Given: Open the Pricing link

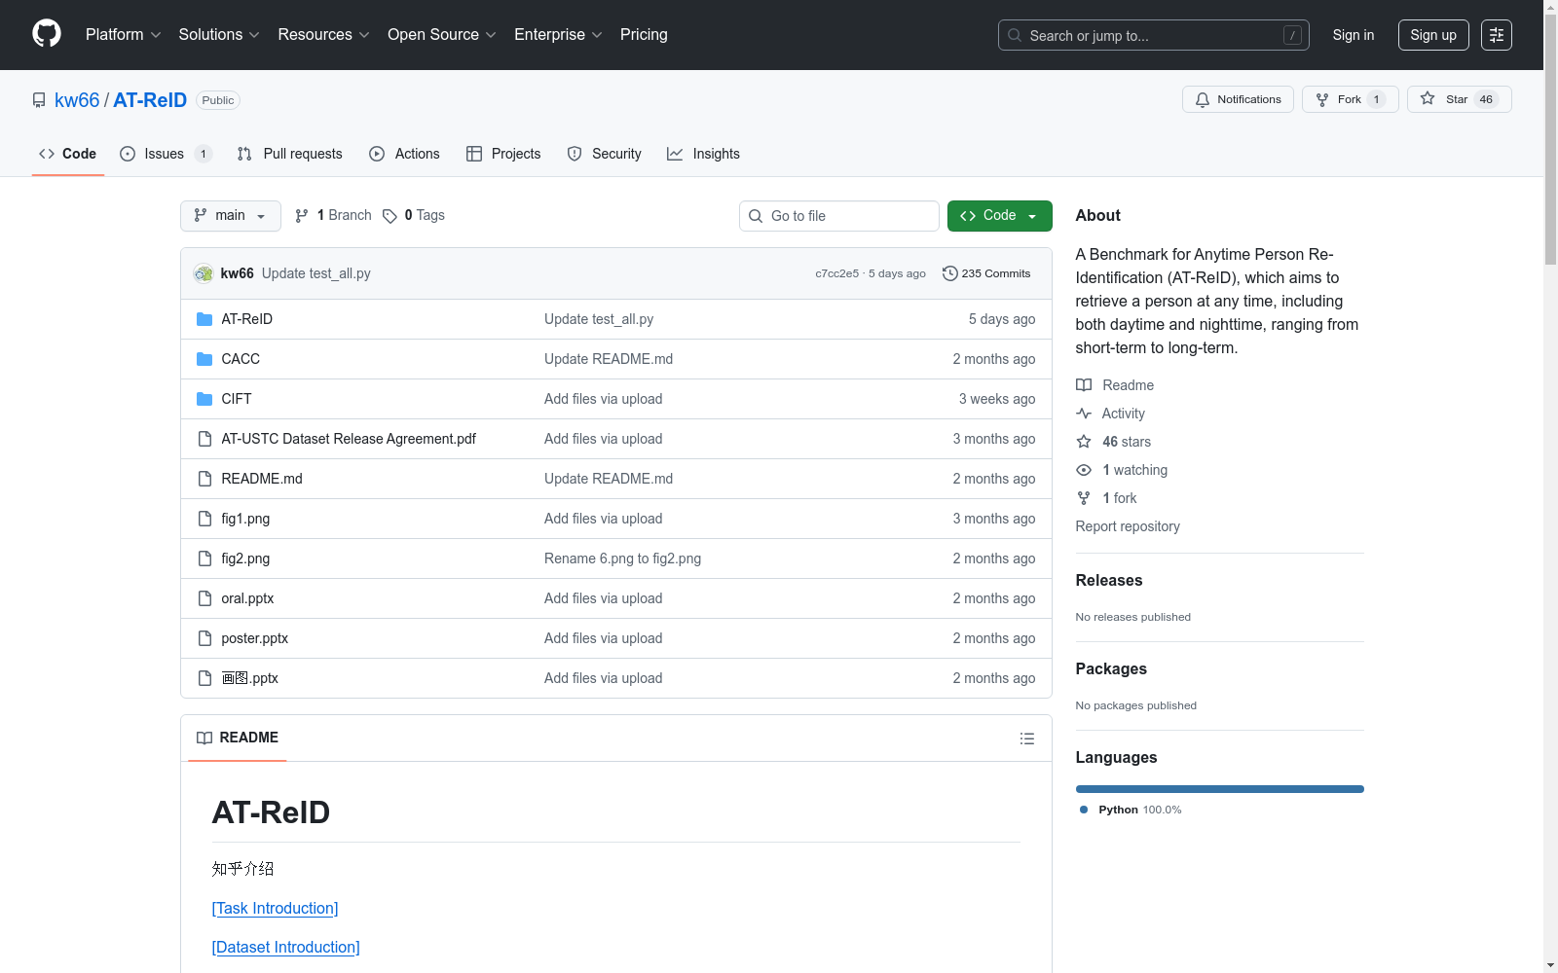Looking at the screenshot, I should click(x=644, y=34).
